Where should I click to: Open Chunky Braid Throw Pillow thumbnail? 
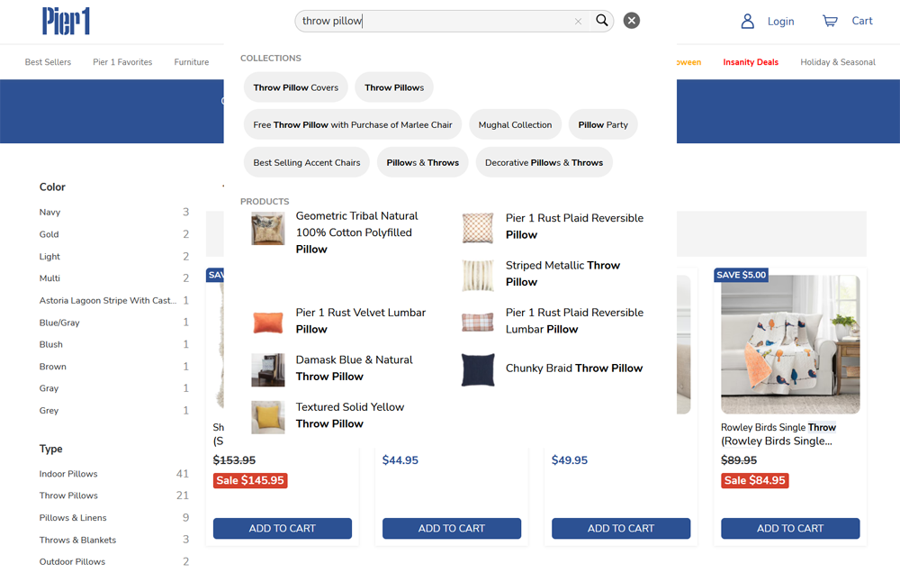[478, 369]
